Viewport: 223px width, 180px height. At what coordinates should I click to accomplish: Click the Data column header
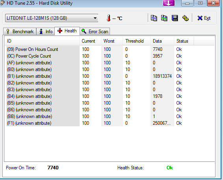tap(162, 41)
